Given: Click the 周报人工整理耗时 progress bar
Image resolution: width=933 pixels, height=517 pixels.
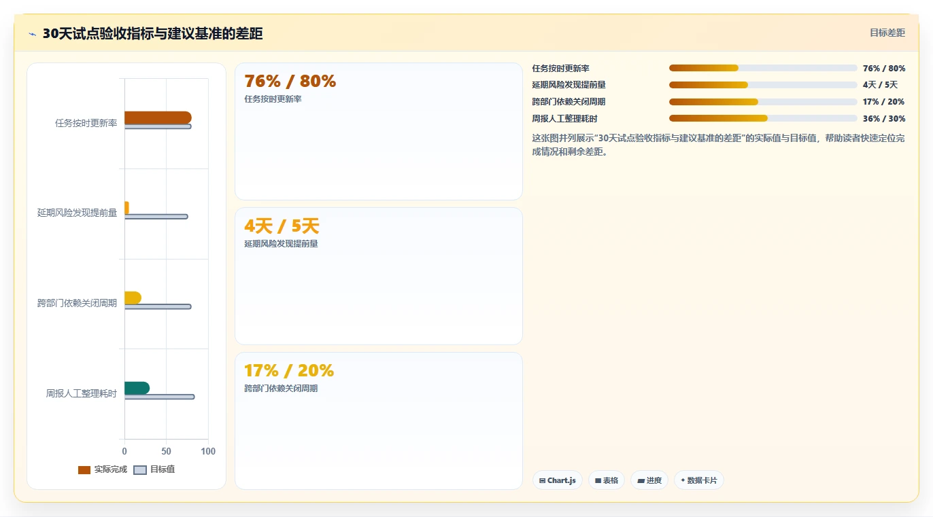Looking at the screenshot, I should click(x=763, y=118).
